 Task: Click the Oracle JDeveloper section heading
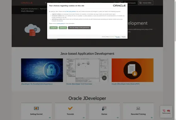click(x=87, y=98)
